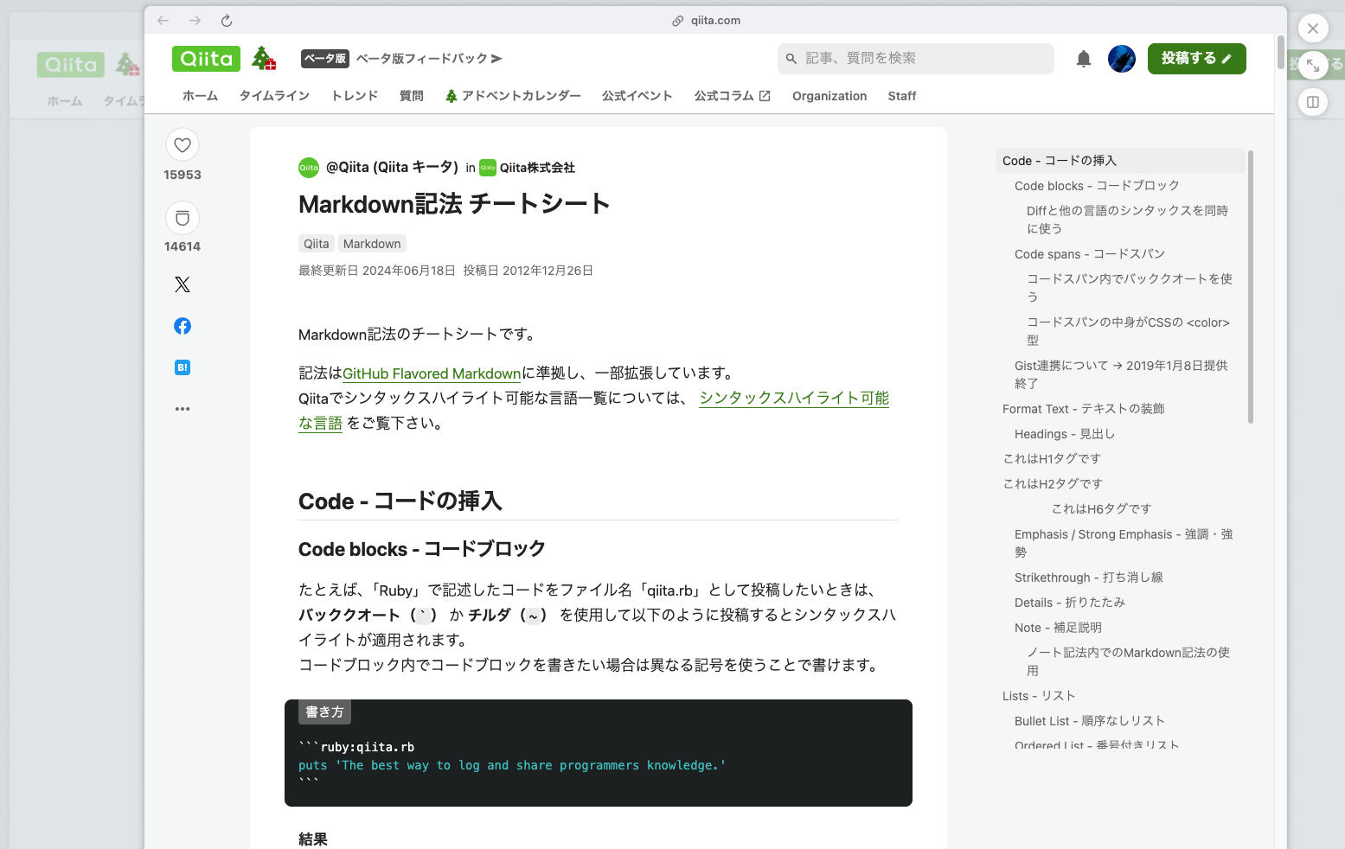Open the GitHub Flavored Markdown link
Viewport: 1345px width, 849px height.
[x=431, y=373]
